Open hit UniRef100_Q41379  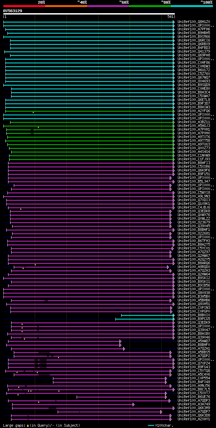point(194,52)
